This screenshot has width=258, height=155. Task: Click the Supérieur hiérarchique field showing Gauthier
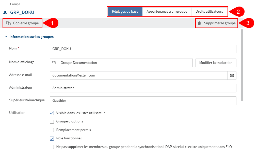click(x=143, y=100)
